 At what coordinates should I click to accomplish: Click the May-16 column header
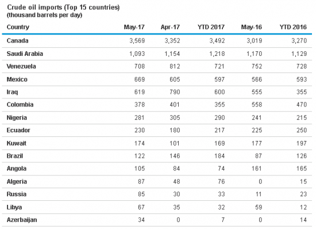[x=251, y=27]
